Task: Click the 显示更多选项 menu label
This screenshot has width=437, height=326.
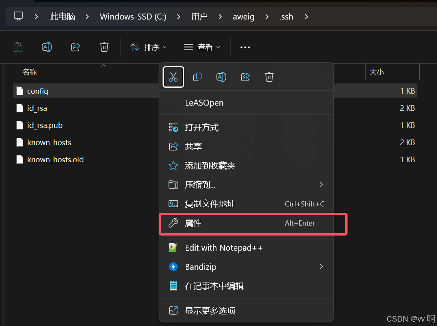Action: [x=210, y=310]
